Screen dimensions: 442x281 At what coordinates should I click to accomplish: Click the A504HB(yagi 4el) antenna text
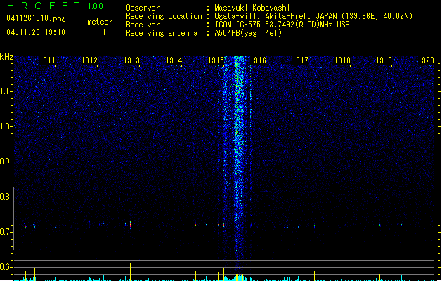click(x=248, y=33)
